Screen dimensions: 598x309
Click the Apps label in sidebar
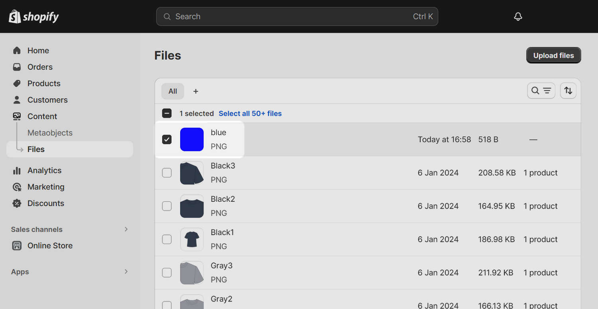pos(20,272)
